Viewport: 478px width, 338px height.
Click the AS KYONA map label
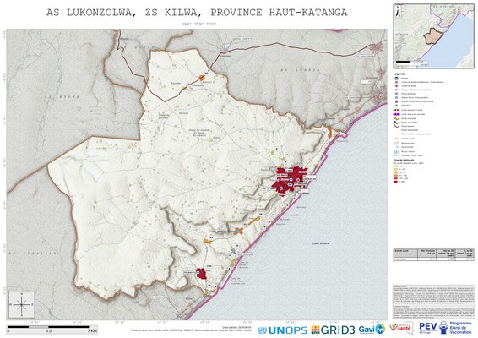(62, 96)
